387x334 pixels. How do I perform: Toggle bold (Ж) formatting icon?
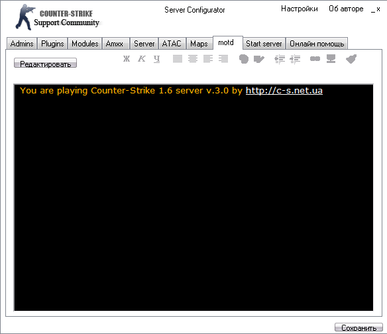tap(127, 59)
